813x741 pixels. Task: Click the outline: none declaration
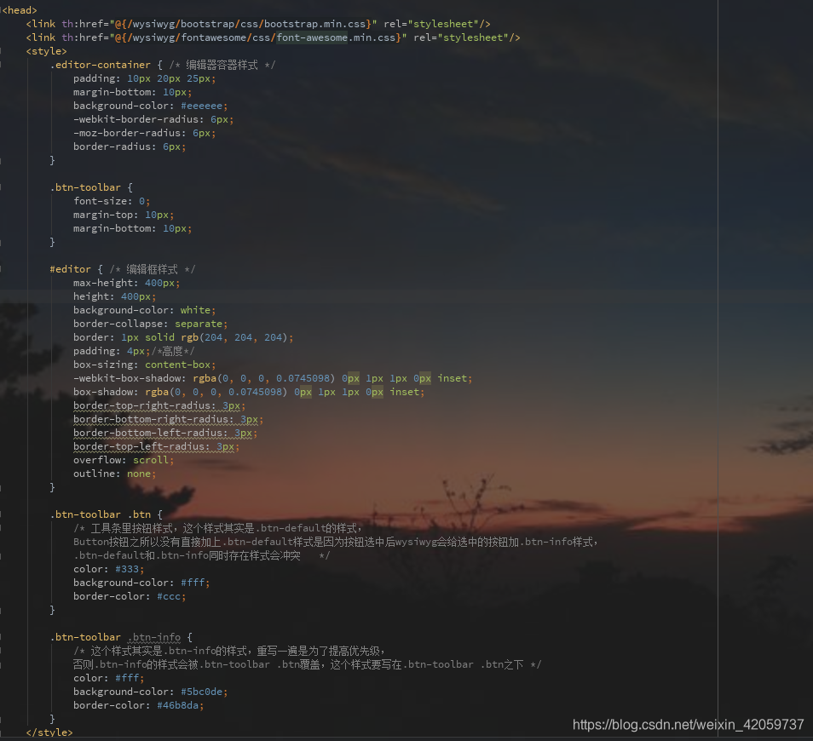click(x=114, y=474)
